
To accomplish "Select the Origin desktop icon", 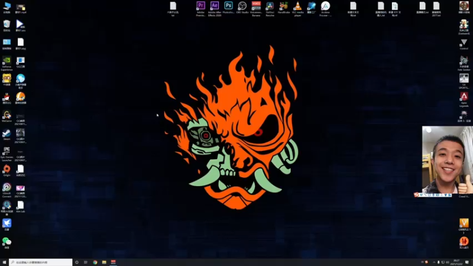I will click(x=7, y=171).
